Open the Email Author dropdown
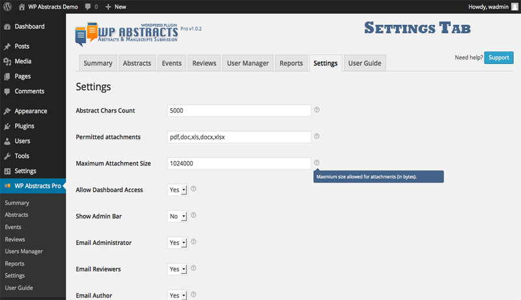The width and height of the screenshot is (521, 300). pyautogui.click(x=177, y=295)
